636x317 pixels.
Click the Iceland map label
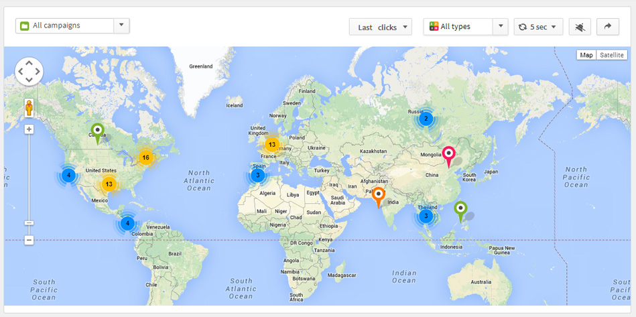pos(234,105)
